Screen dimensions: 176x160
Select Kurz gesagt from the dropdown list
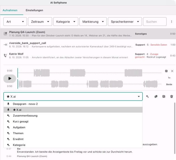click(x=73, y=121)
